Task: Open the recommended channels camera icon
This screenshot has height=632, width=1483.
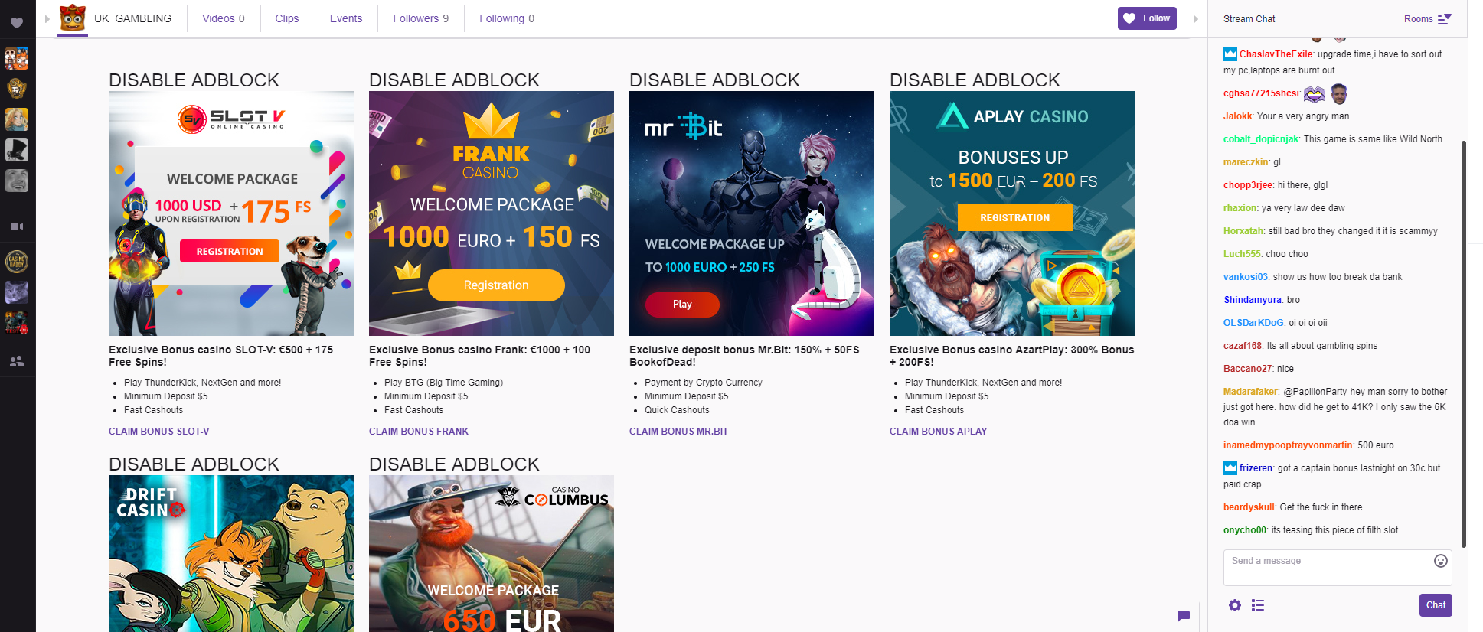Action: 17,226
